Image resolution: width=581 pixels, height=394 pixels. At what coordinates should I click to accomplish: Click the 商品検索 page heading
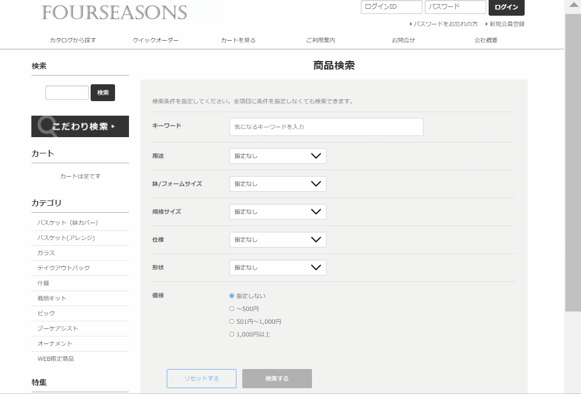pos(334,66)
